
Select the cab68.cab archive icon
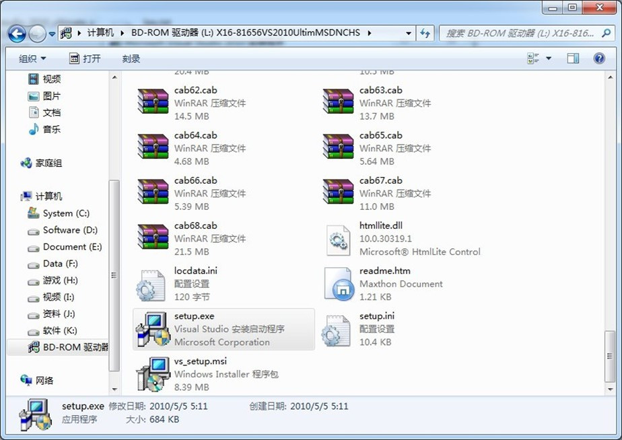pos(153,237)
